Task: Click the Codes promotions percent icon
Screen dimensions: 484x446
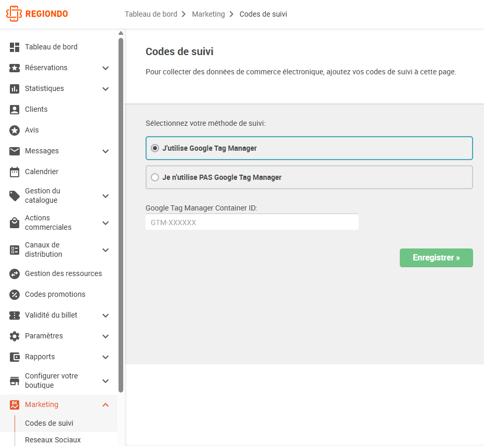Action: click(x=15, y=294)
